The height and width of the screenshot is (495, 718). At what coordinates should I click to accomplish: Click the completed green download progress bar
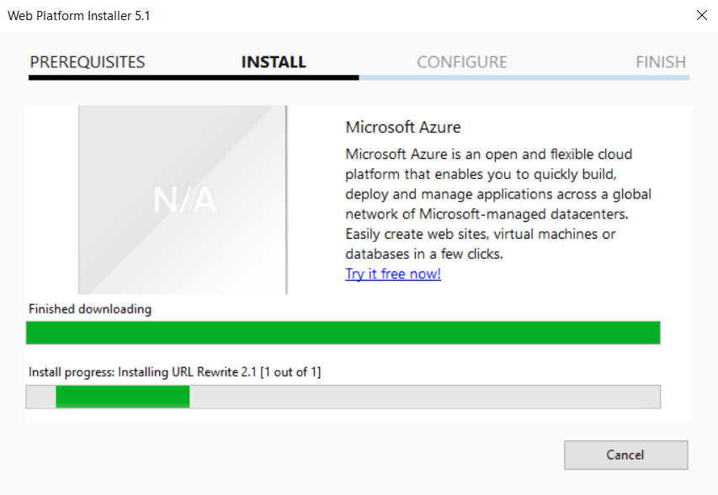point(343,333)
